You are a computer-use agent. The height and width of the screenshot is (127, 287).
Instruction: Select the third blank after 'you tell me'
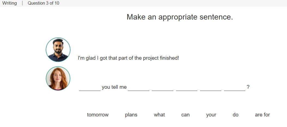coord(187,87)
